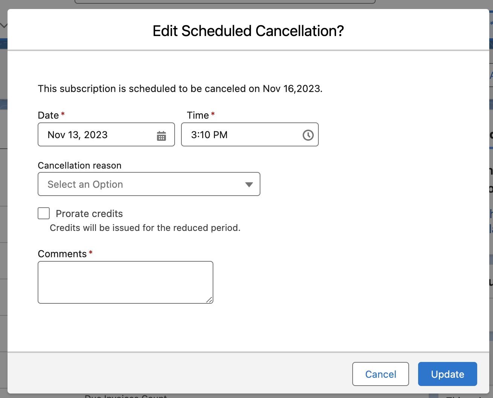Open the clock time picker icon

[x=308, y=135]
